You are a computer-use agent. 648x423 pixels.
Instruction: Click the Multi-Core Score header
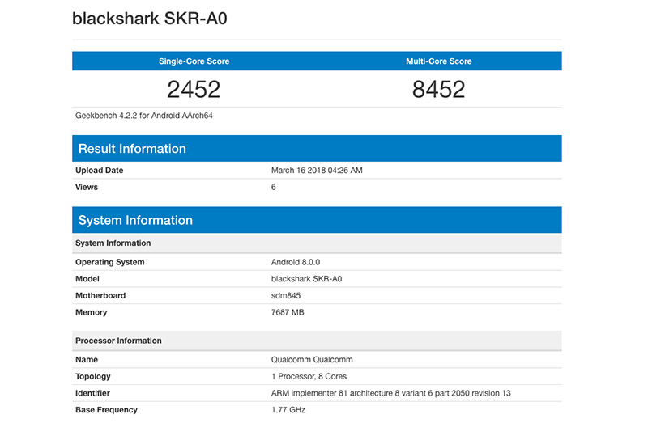coord(438,61)
